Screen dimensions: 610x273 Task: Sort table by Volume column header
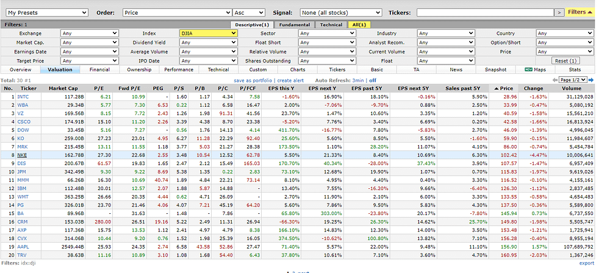tap(572, 88)
